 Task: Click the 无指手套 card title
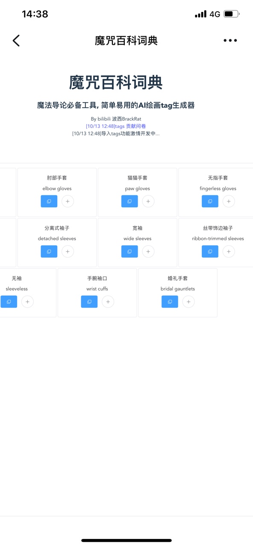tap(218, 178)
